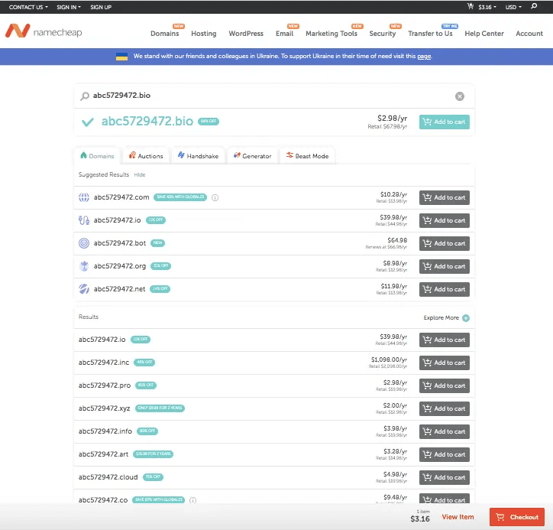Click View Item in the bottom bar
553x530 pixels.
458,517
